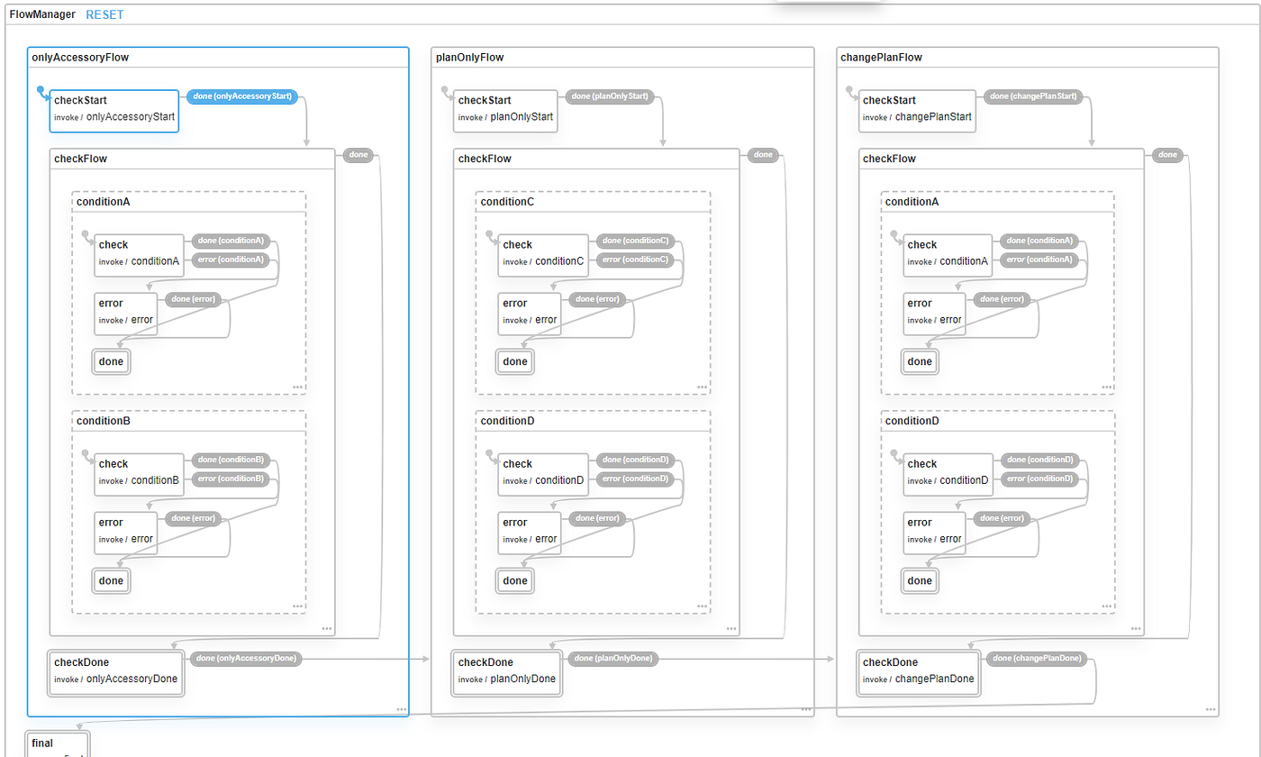The height and width of the screenshot is (757, 1261).
Task: Click the done (error) badge inside conditionA
Action: [193, 298]
